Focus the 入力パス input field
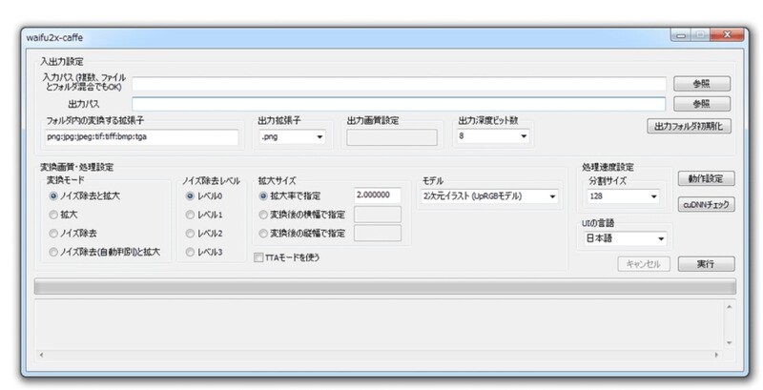 [x=399, y=84]
